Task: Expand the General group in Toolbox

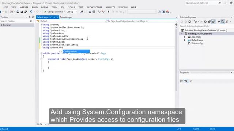Action: coord(1,25)
